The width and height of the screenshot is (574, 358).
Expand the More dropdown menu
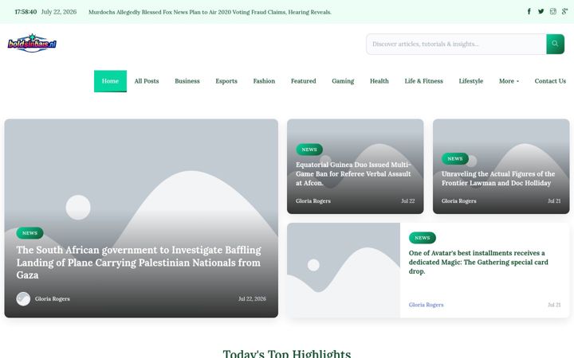click(x=509, y=81)
